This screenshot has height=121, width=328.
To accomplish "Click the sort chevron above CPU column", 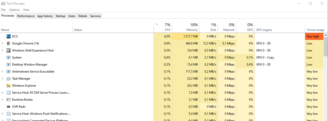I will [x=157, y=24].
